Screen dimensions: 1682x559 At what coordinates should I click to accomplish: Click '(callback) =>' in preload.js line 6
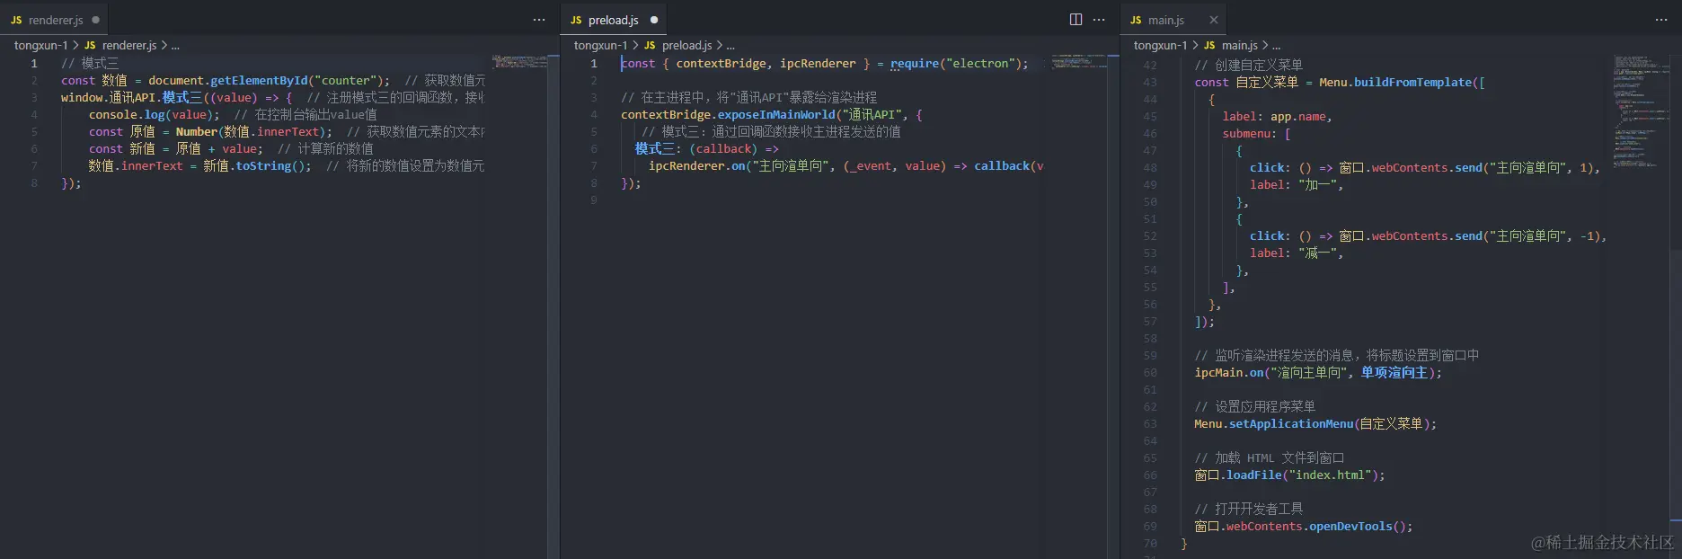(x=734, y=148)
